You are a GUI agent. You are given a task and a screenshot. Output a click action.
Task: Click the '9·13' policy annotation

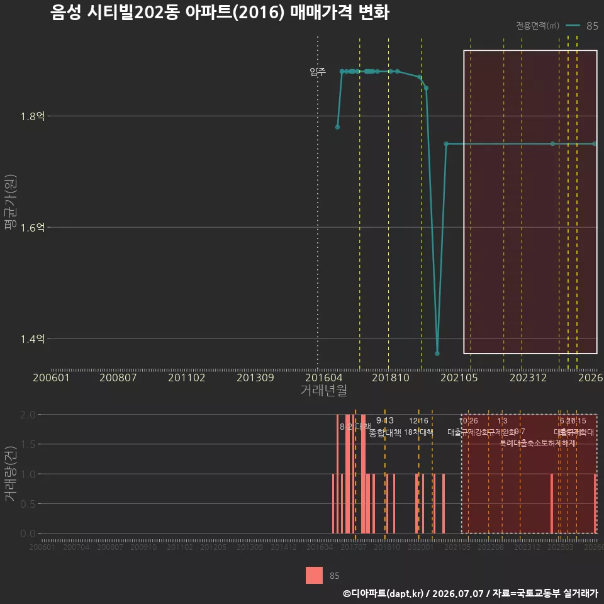[x=385, y=421]
